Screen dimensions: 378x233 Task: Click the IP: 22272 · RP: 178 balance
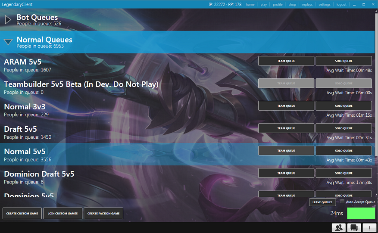click(225, 4)
